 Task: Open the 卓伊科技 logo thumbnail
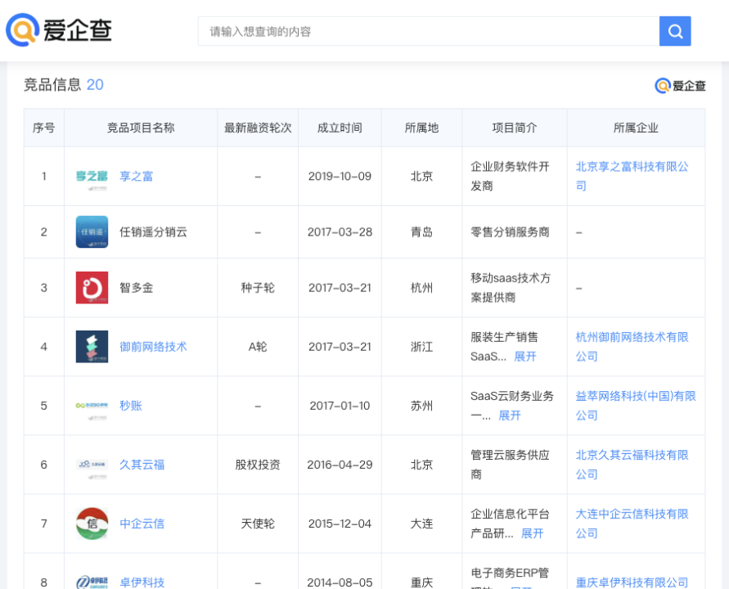(x=92, y=582)
